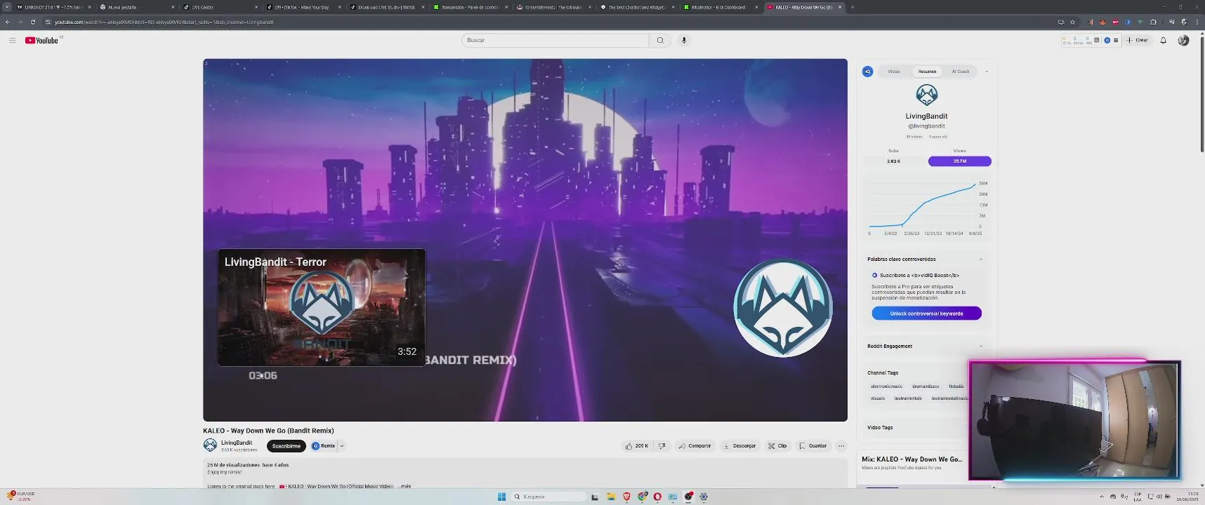Switch to the StreamElements browser tab
Image resolution: width=1205 pixels, height=505 pixels.
pos(553,7)
